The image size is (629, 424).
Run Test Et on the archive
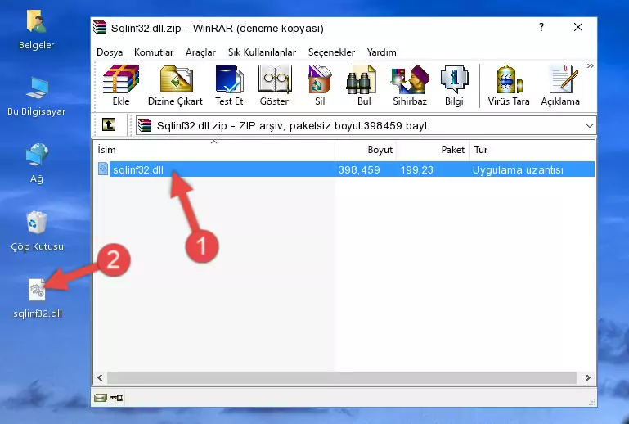click(229, 85)
